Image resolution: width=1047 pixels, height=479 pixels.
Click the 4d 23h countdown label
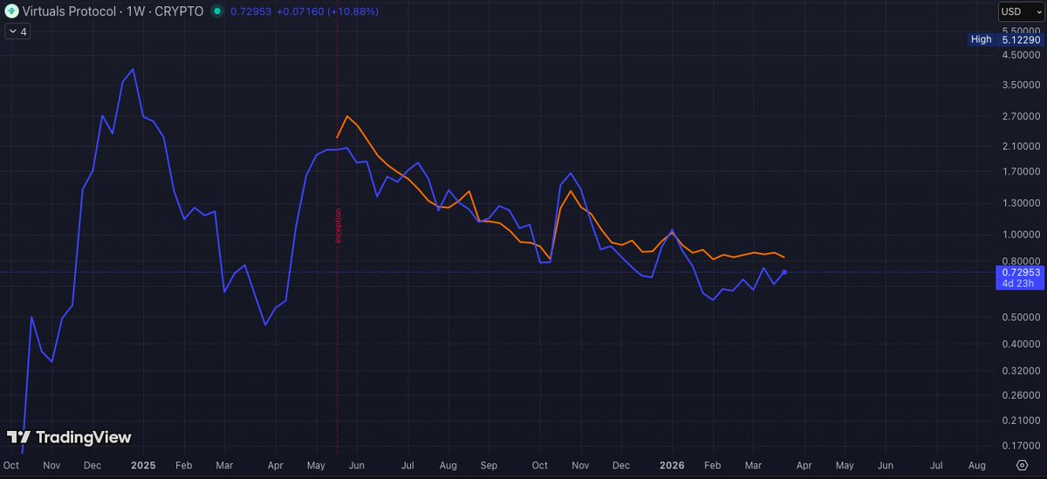tap(1020, 284)
